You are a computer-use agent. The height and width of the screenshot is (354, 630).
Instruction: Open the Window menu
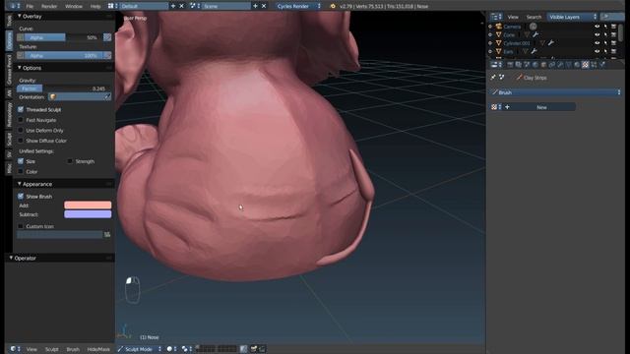(74, 6)
